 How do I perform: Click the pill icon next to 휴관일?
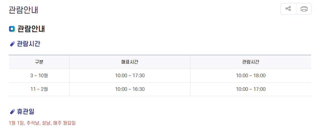point(12,112)
